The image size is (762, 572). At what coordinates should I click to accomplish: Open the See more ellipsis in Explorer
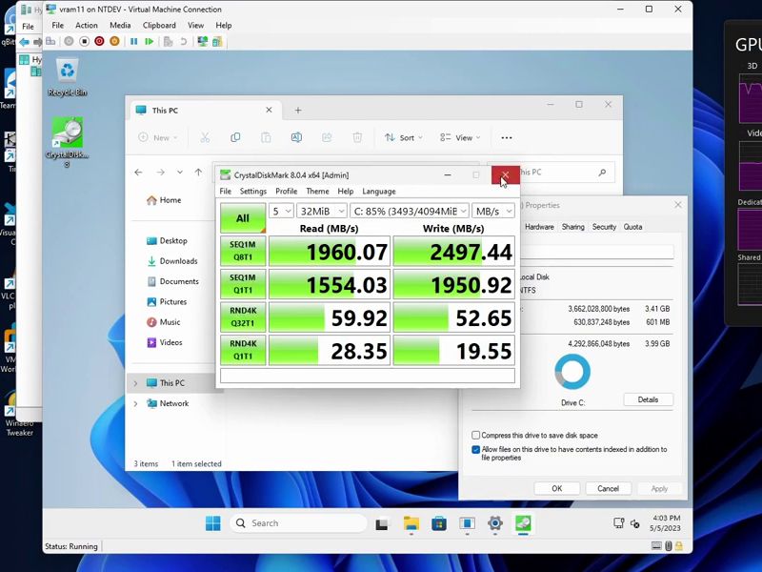(507, 137)
